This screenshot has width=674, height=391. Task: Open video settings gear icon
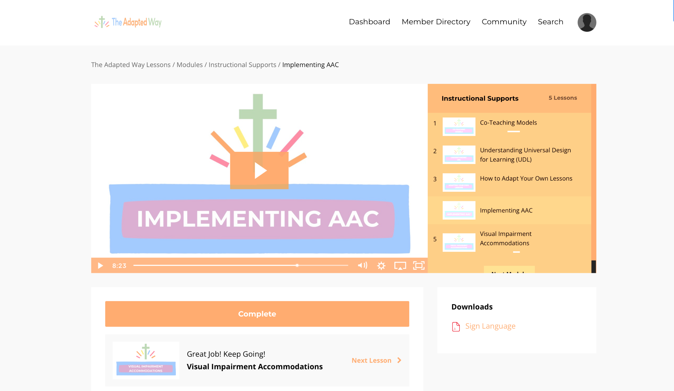tap(381, 266)
